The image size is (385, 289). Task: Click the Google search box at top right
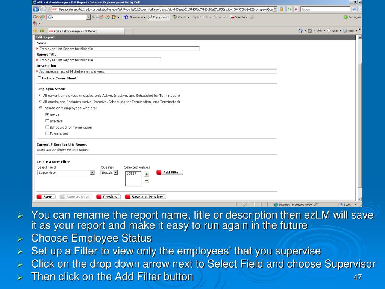coord(326,9)
